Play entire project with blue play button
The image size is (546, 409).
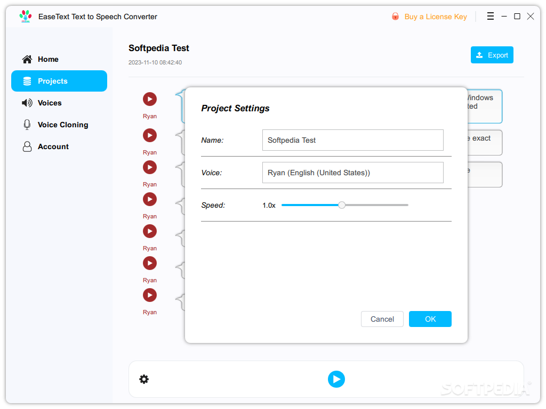(336, 379)
